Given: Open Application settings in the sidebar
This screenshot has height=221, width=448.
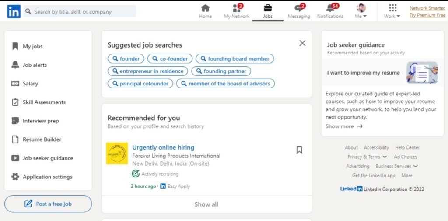Looking at the screenshot, I should click(x=47, y=177).
